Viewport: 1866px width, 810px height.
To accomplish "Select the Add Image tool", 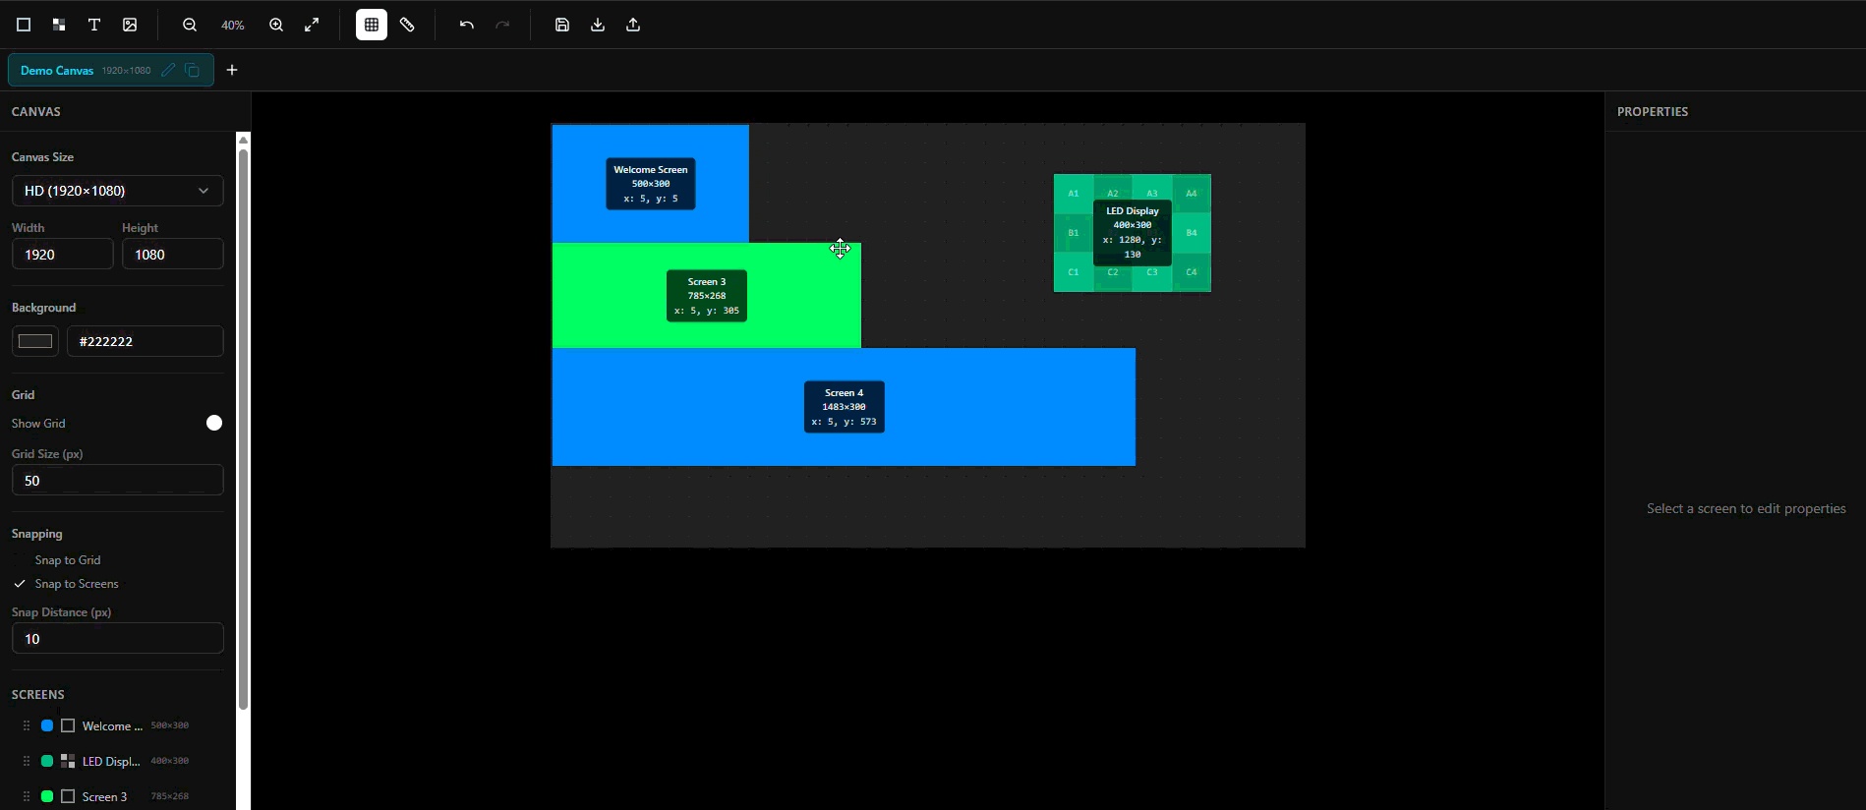I will (130, 25).
